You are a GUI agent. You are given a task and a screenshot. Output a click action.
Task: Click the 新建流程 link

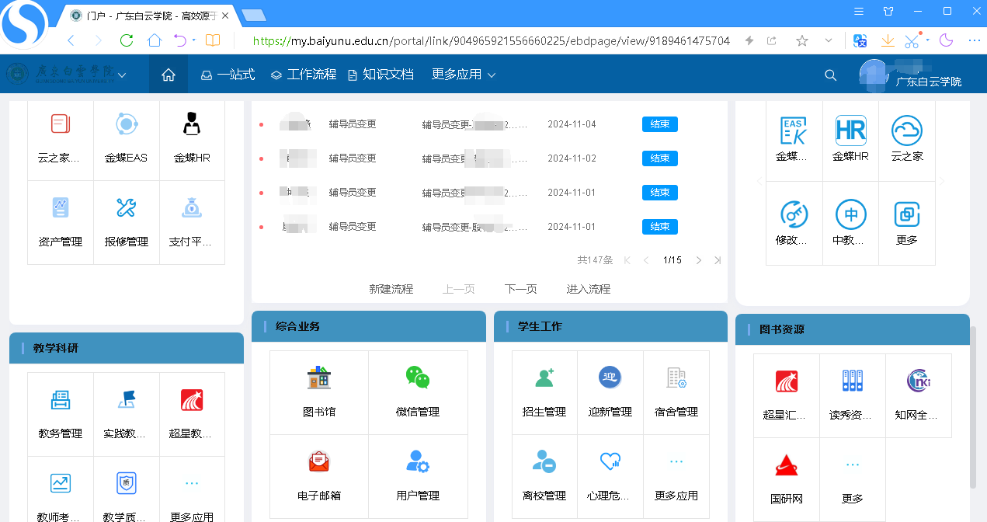coord(391,289)
